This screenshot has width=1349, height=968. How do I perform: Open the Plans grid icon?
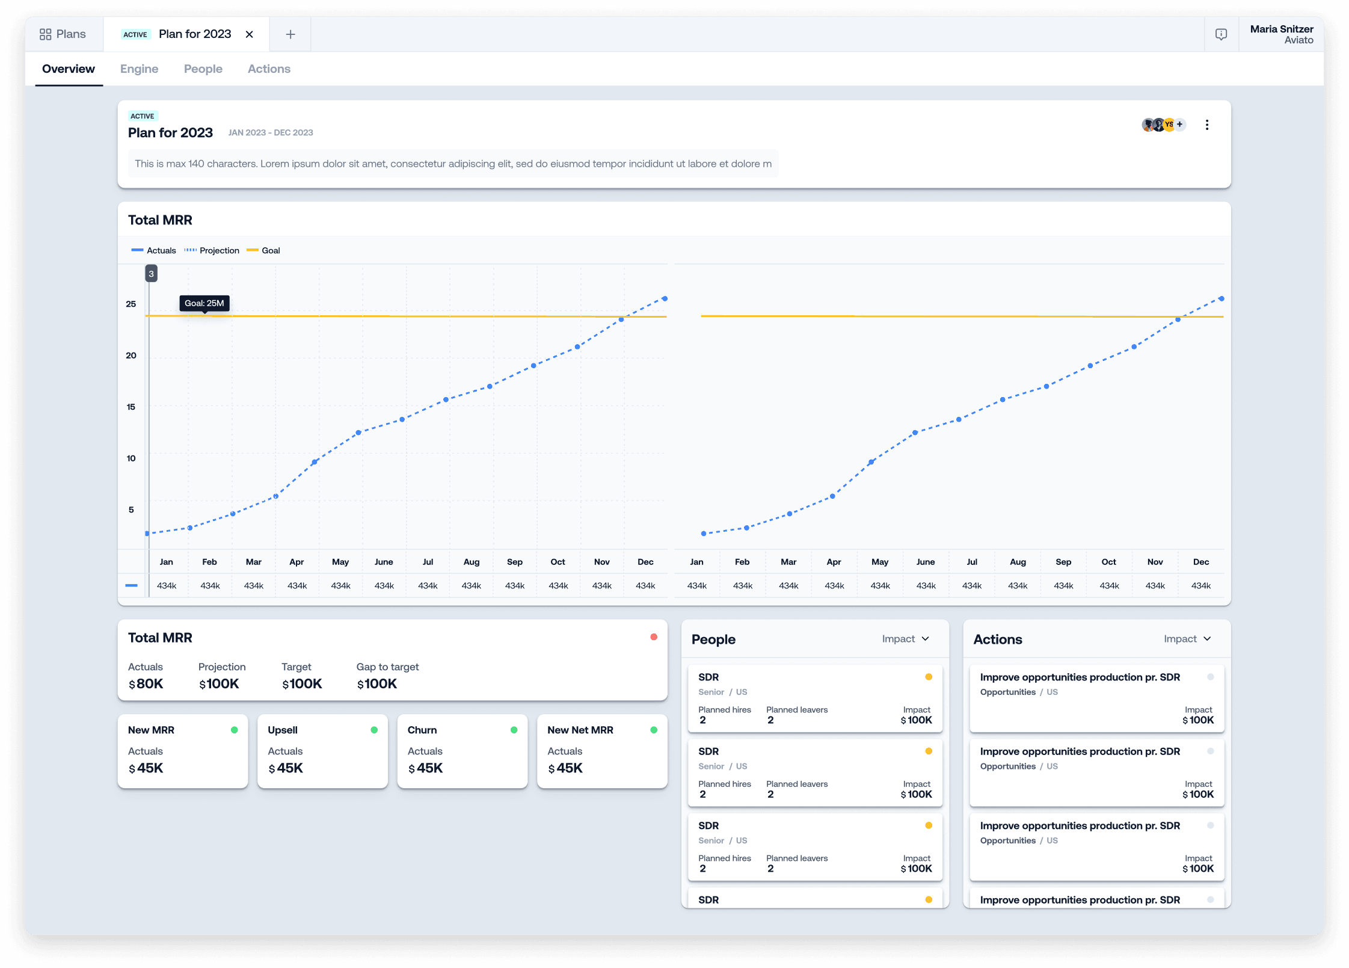[45, 34]
